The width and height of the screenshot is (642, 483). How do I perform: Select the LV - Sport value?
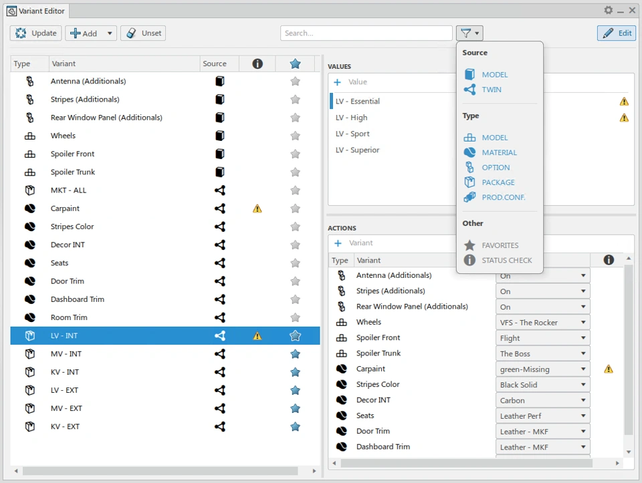coord(352,134)
